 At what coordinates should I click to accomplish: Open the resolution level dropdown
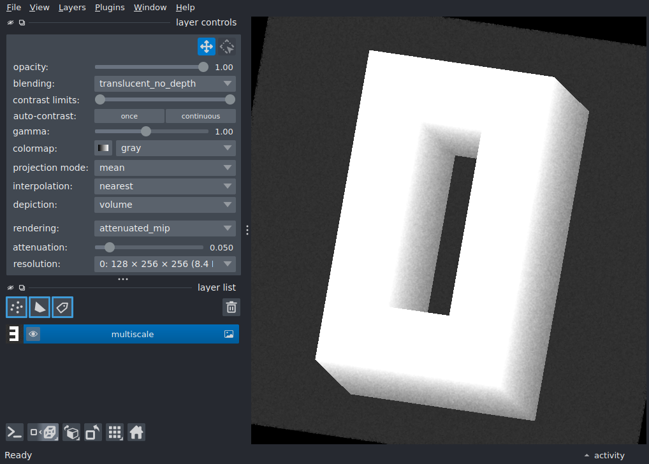165,264
